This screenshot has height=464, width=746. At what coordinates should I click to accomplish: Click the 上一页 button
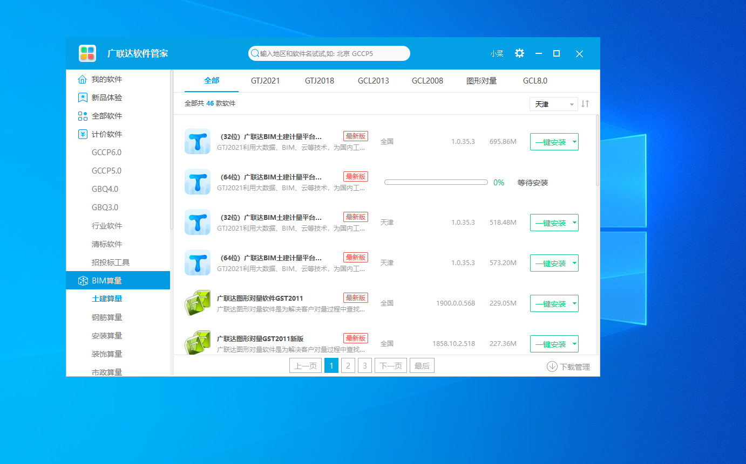coord(306,366)
